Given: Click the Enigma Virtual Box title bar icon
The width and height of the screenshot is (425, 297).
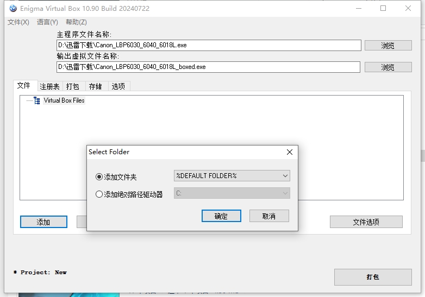Looking at the screenshot, I should click(13, 8).
